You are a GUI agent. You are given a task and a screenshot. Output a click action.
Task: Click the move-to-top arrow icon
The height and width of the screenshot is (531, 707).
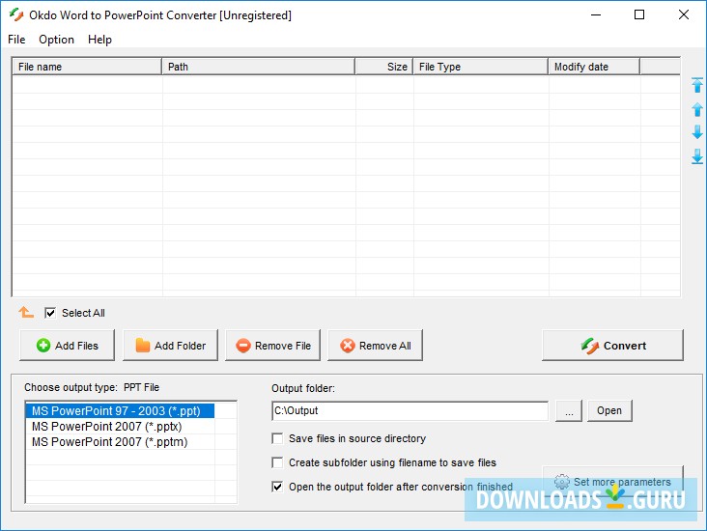pos(697,85)
